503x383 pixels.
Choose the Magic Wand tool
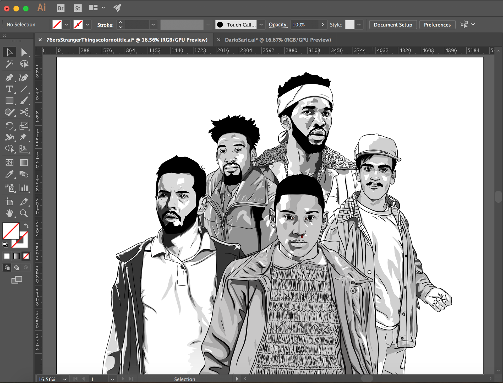point(9,64)
